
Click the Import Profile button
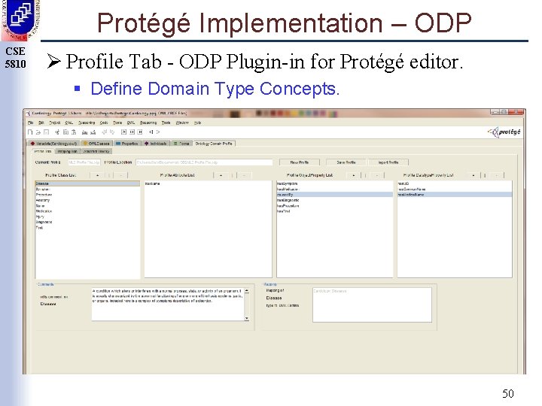point(388,162)
